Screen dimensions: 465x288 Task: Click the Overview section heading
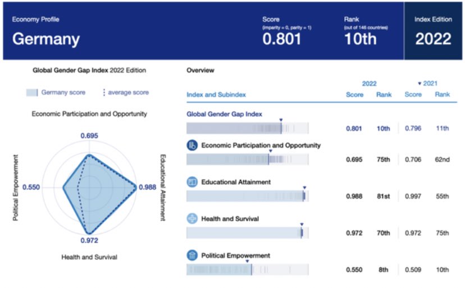point(200,70)
